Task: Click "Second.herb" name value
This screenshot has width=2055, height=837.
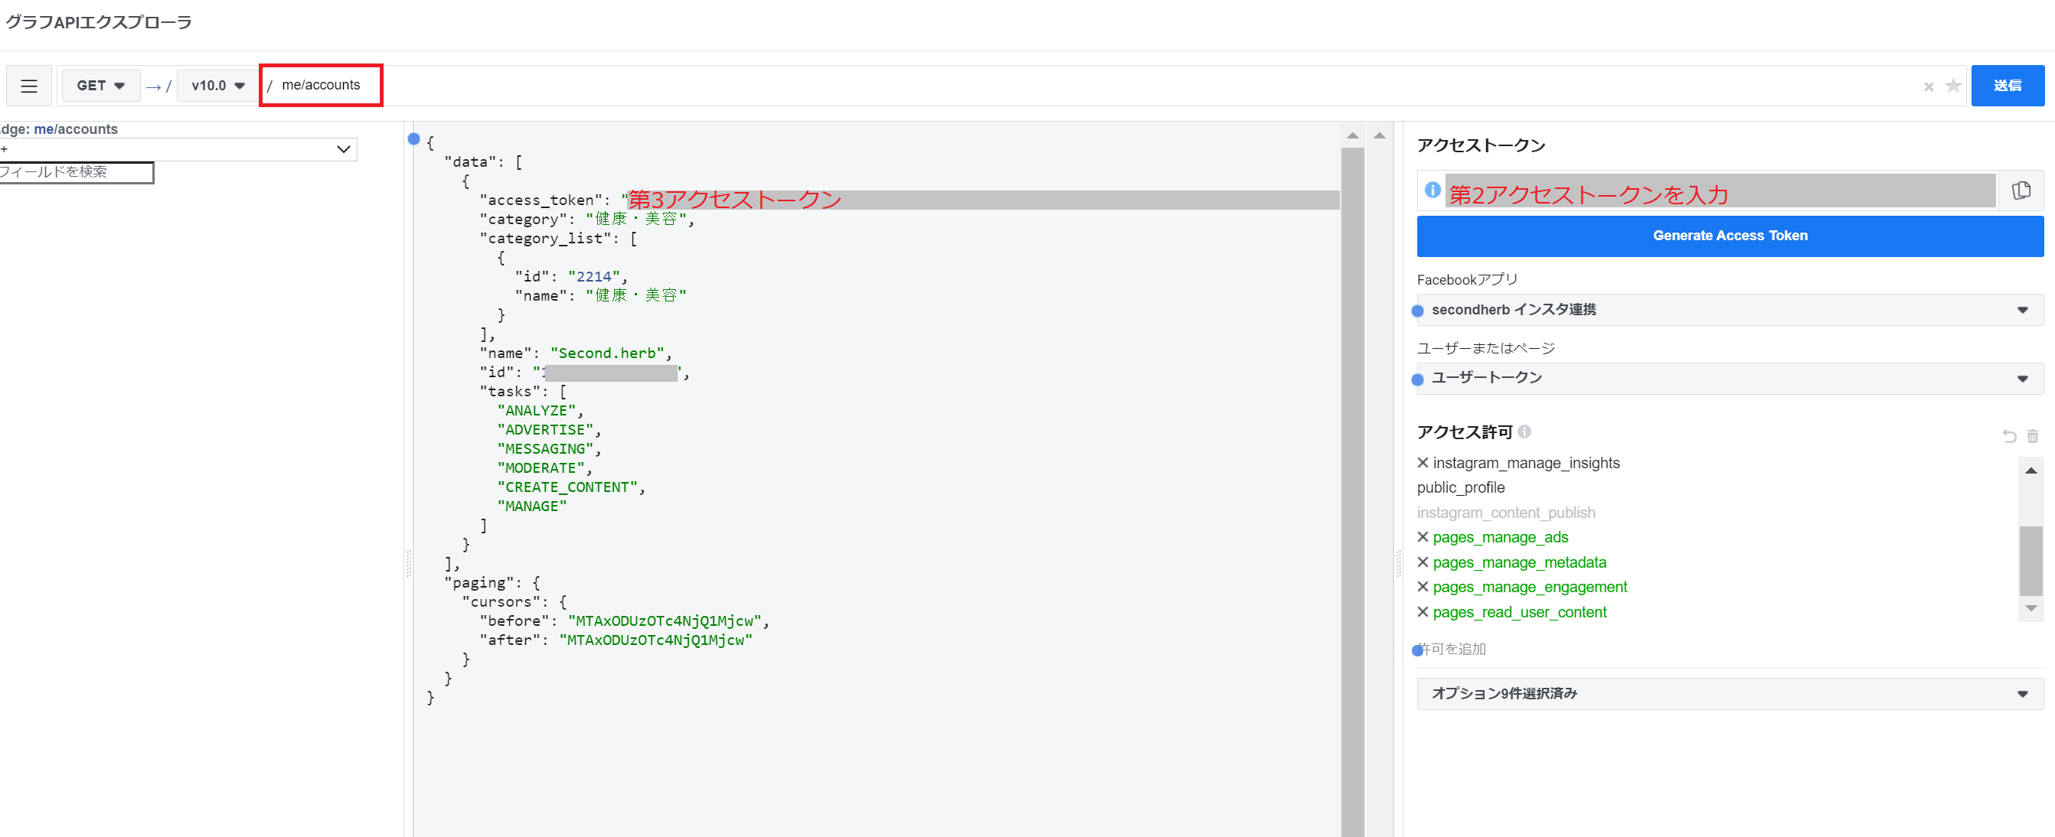Action: [610, 353]
